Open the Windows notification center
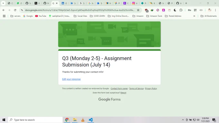219x123 pixels. click(x=214, y=120)
